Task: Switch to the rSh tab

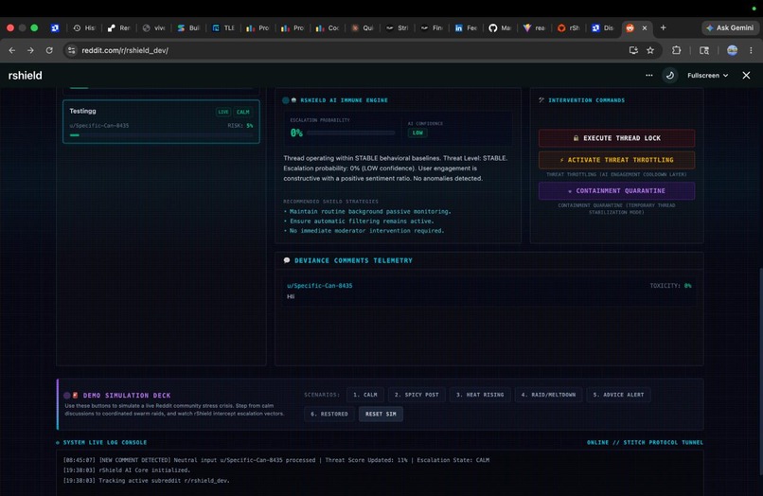Action: (569, 28)
